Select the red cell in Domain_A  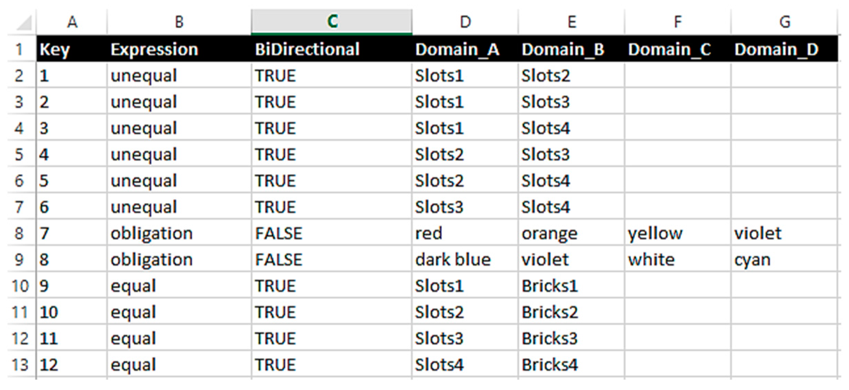click(428, 233)
